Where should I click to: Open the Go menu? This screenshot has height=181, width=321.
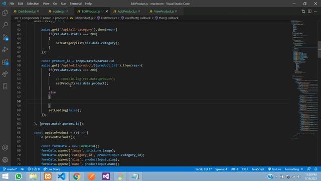pos(55,4)
